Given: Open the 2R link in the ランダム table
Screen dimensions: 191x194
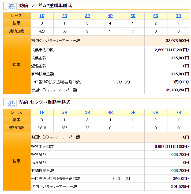Looking at the screenshot, I should (65, 16).
